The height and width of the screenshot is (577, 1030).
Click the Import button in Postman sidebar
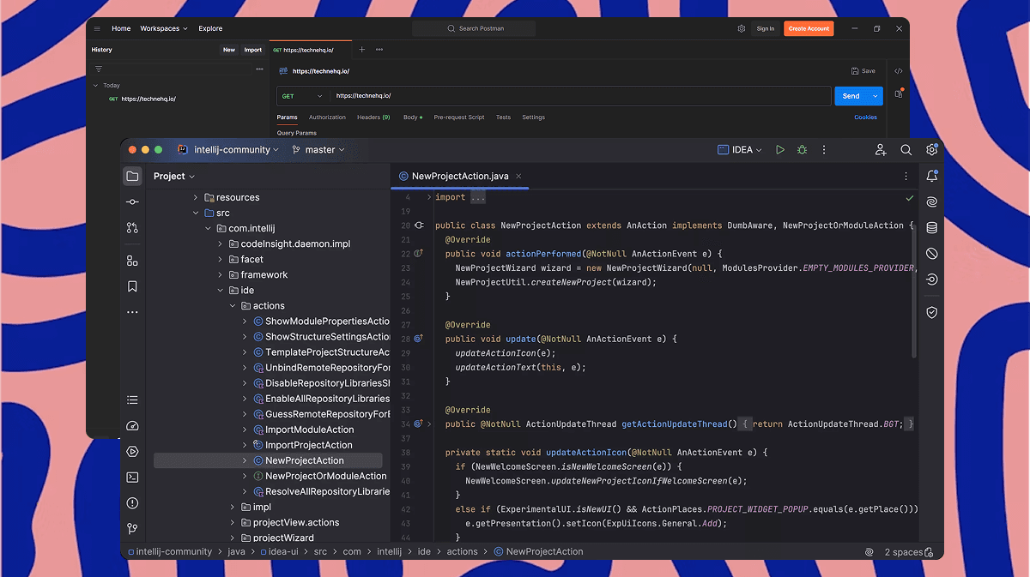(x=252, y=50)
